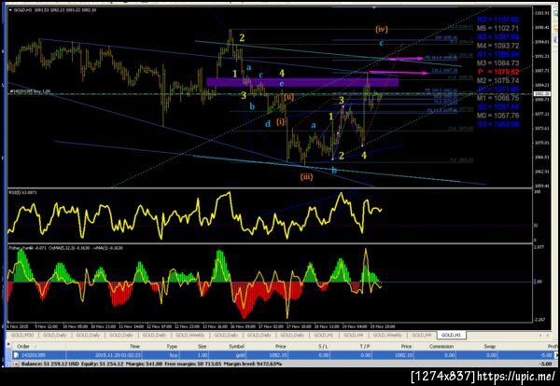Screen dimensions: 560x386
Task: Select order number 143201385 in trade list
Action: pyautogui.click(x=34, y=355)
